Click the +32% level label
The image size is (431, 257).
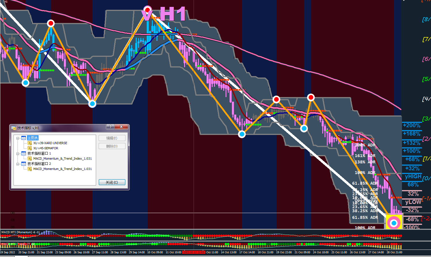coord(413,169)
